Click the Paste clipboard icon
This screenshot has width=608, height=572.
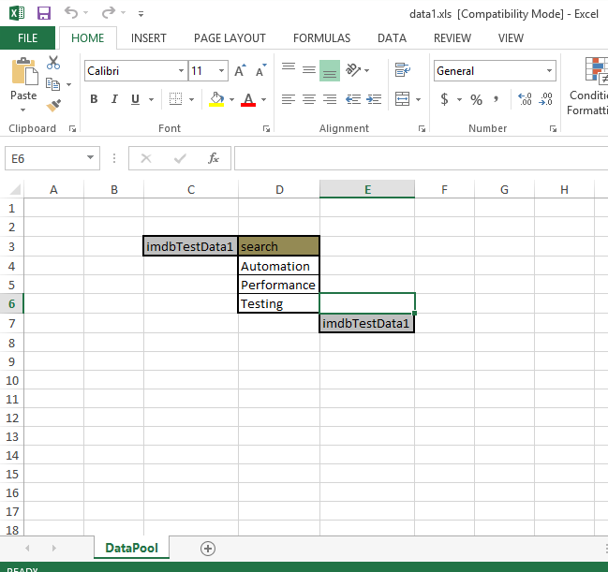click(24, 72)
